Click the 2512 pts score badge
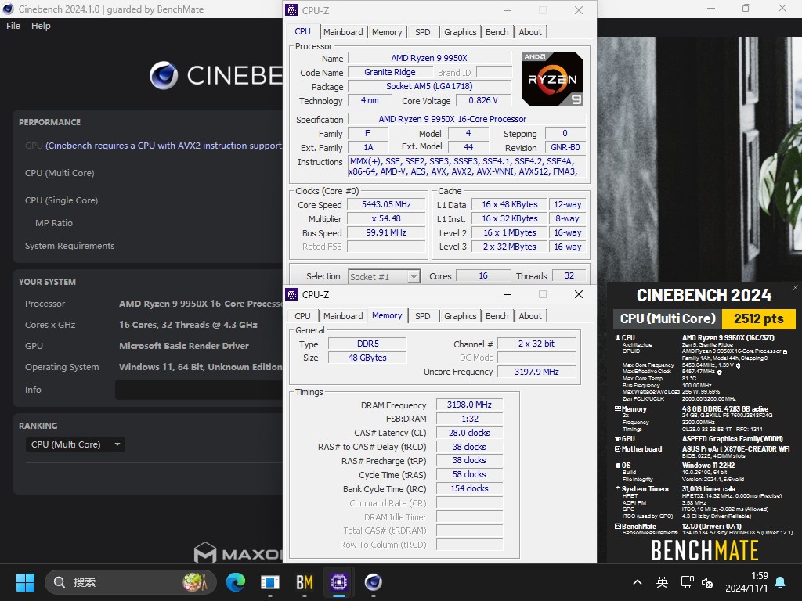802x601 pixels. pos(758,319)
